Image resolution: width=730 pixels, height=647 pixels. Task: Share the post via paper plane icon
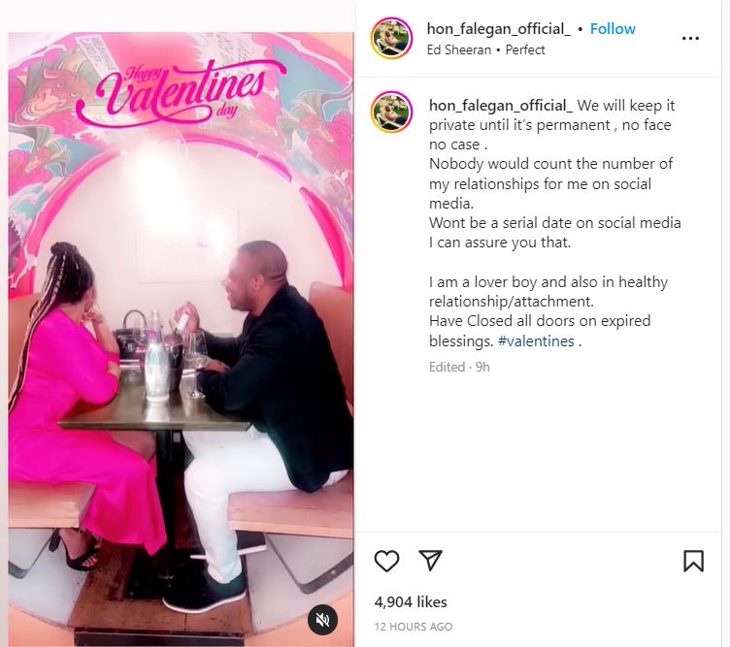[x=430, y=560]
